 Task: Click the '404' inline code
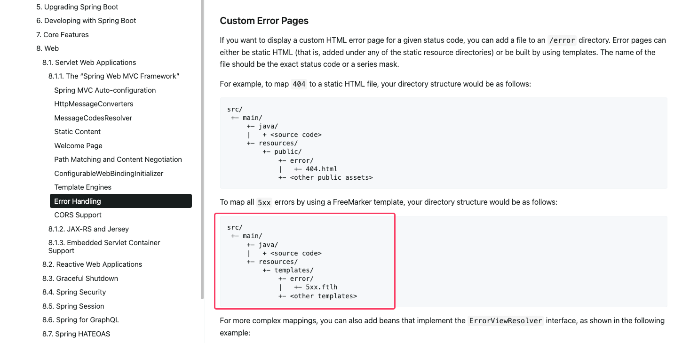(x=299, y=84)
